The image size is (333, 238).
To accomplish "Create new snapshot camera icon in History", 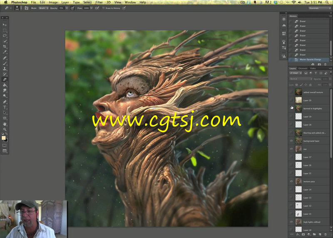I will [319, 64].
